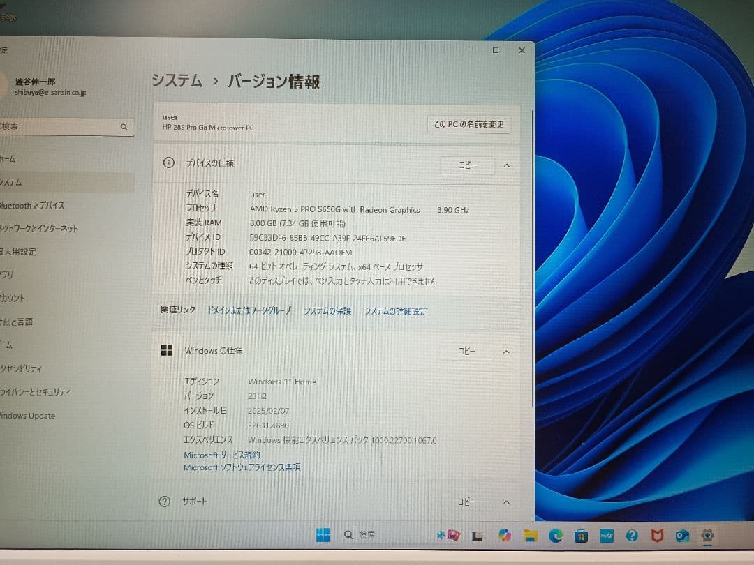Collapse the デバイスの仕様 section chevron

506,165
